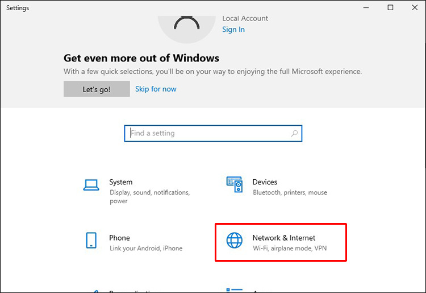Click the Network & Internet globe icon
The image size is (426, 293).
click(x=235, y=240)
